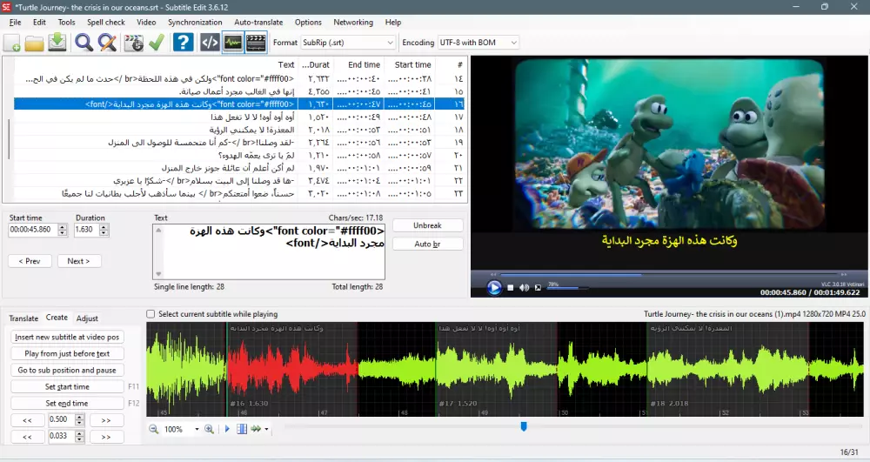Open a subtitle file via folder icon
Screen dimensions: 870x462
[35, 42]
